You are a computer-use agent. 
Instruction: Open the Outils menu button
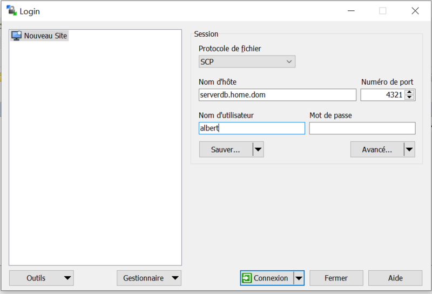tap(42, 278)
